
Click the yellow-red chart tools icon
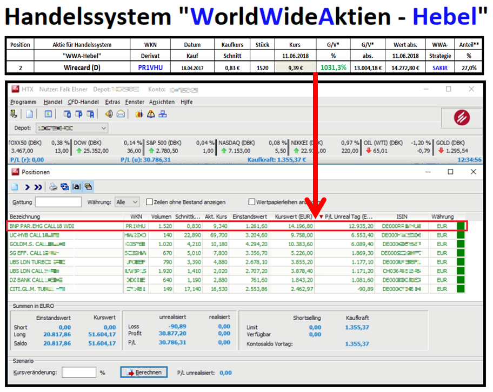(x=139, y=114)
